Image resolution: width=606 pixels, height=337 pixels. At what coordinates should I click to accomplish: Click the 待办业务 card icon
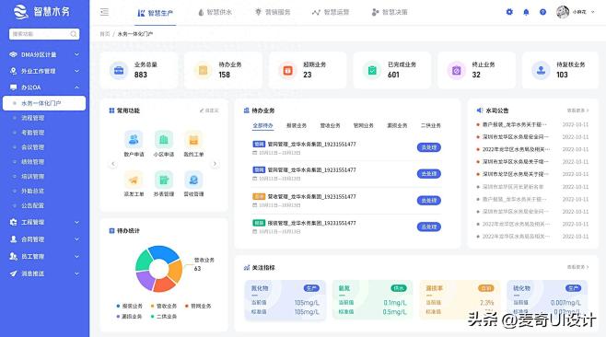coord(203,70)
